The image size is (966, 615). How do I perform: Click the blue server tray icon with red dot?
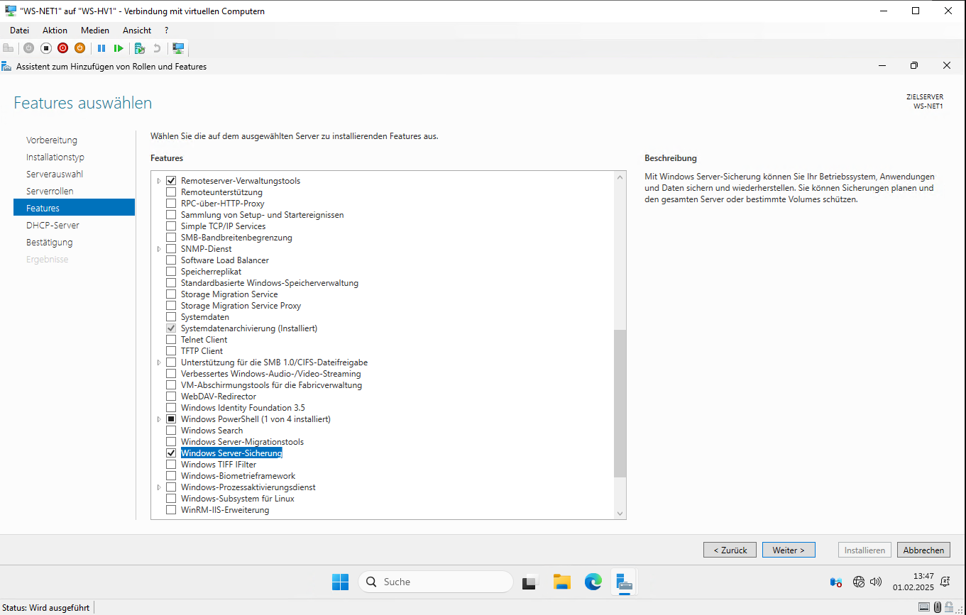(836, 582)
